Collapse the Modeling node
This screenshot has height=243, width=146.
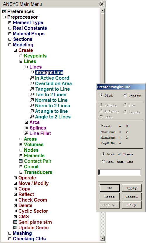[10, 45]
